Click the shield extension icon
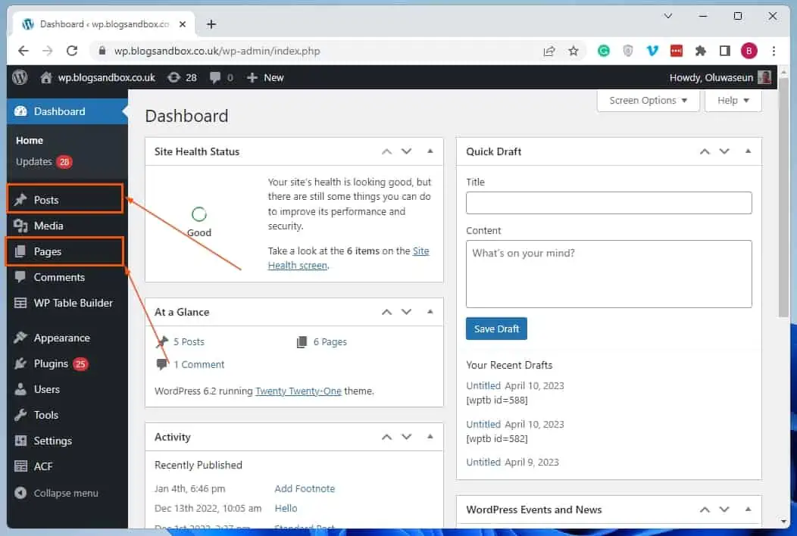797x536 pixels. coord(628,51)
